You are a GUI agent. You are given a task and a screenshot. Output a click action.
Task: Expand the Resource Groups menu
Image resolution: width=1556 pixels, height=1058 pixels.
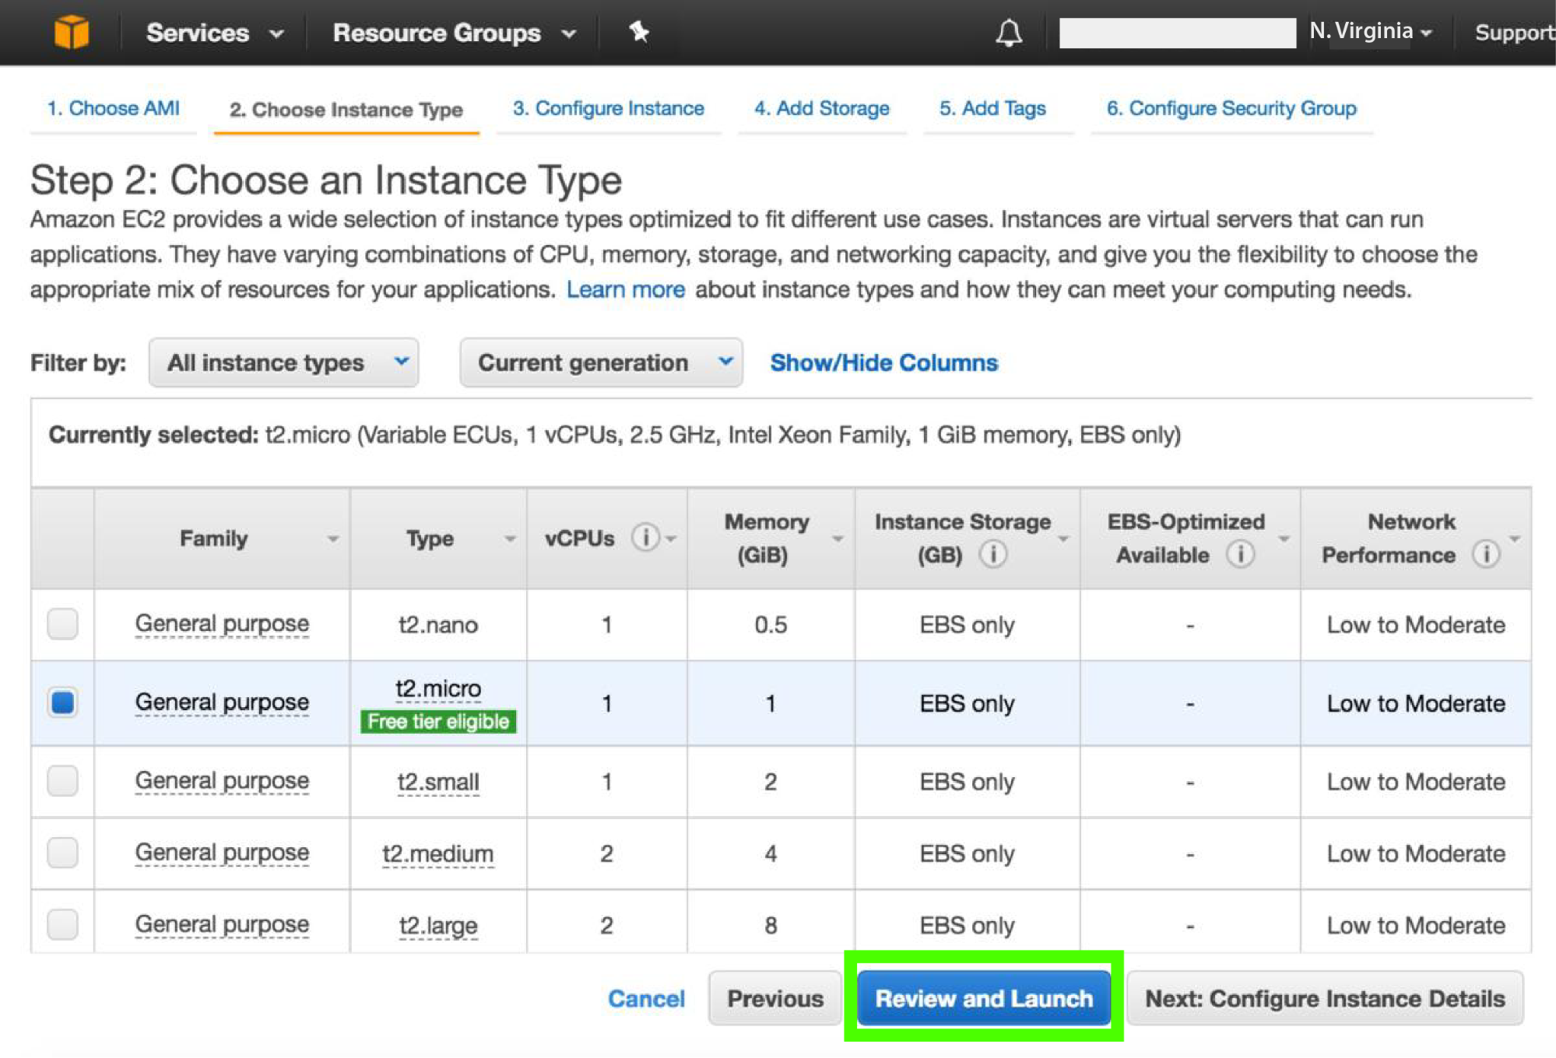(x=455, y=33)
